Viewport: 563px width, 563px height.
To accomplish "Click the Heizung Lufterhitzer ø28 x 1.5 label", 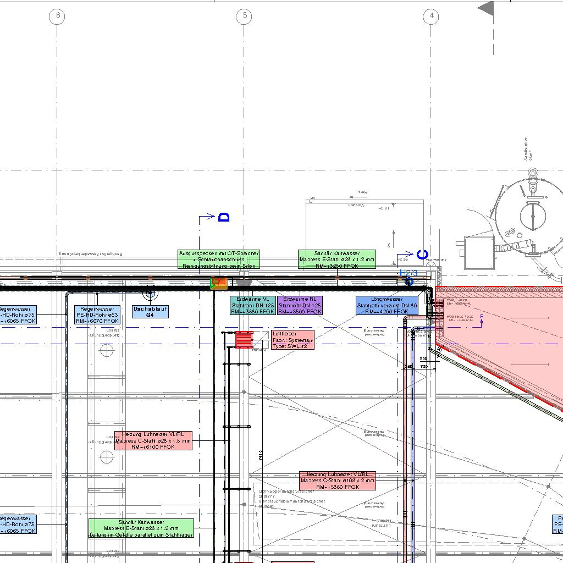I will tap(153, 440).
